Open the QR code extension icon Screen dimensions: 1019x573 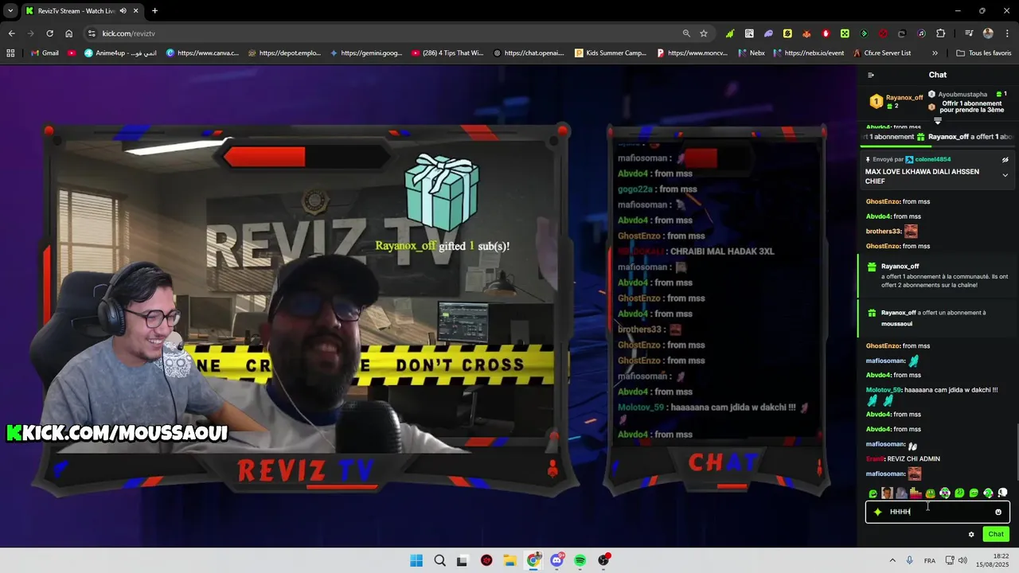(x=749, y=33)
